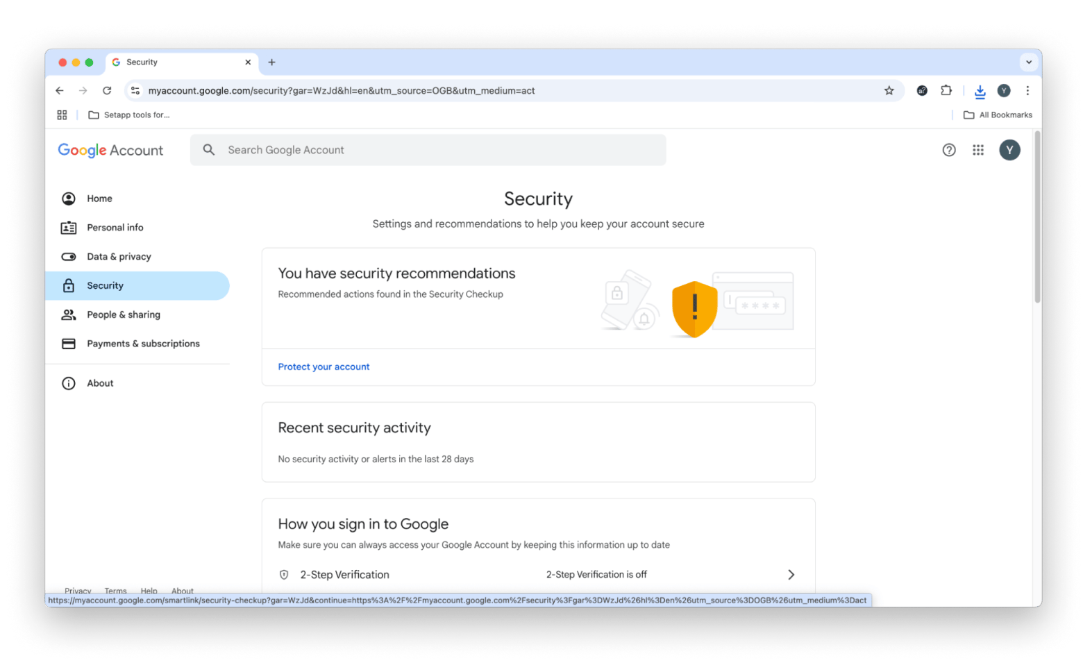
Task: Open a new tab with the plus button
Action: [271, 62]
